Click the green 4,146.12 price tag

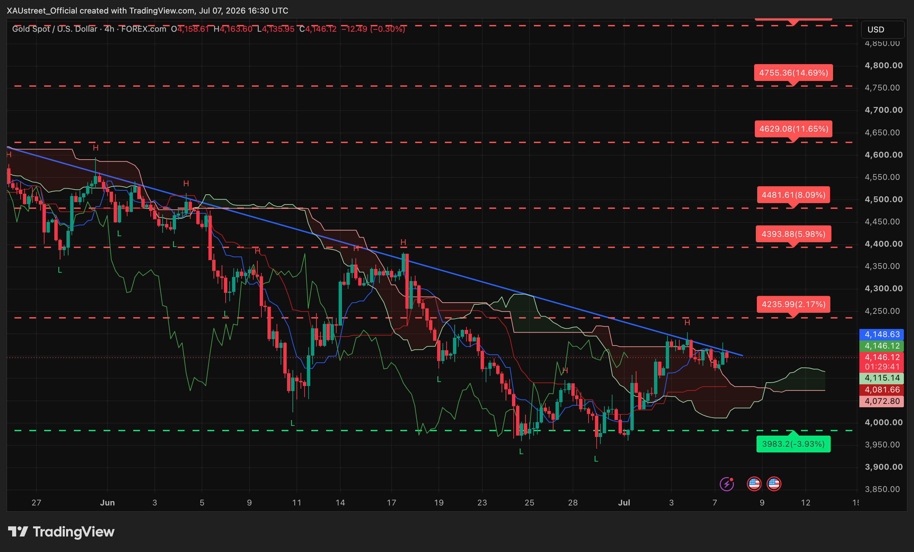882,346
